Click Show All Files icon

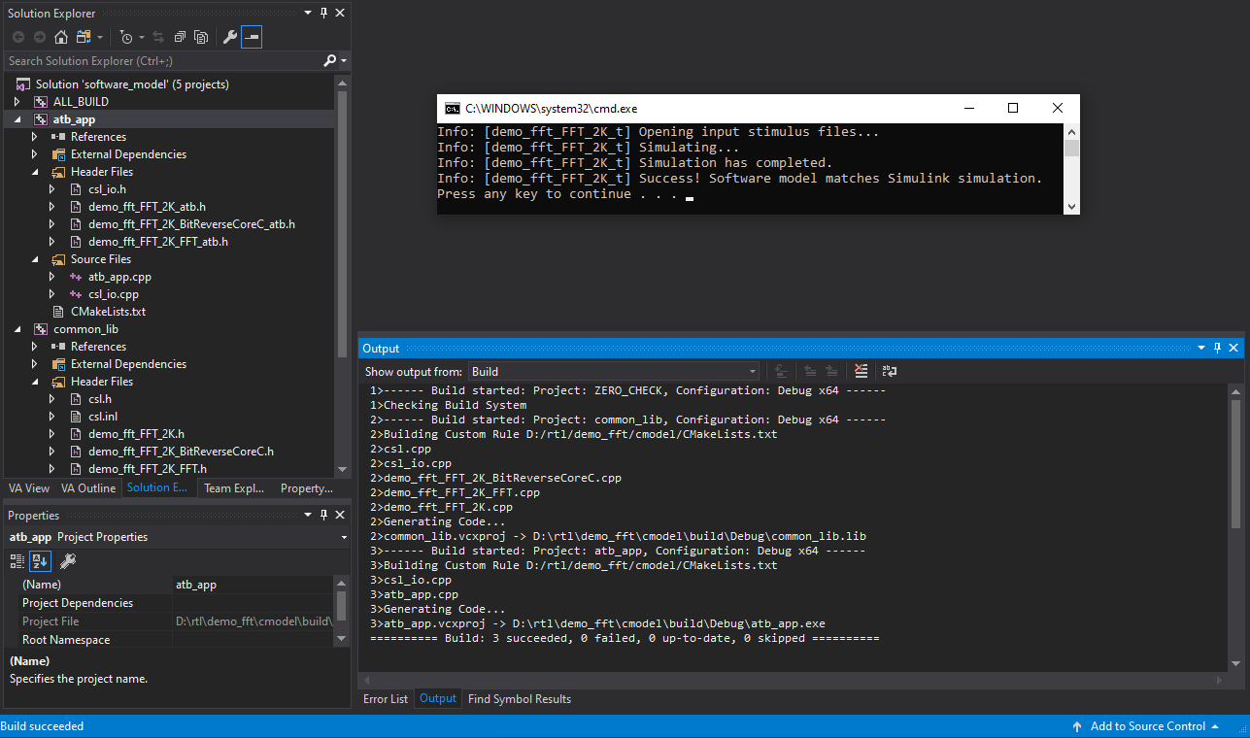201,37
